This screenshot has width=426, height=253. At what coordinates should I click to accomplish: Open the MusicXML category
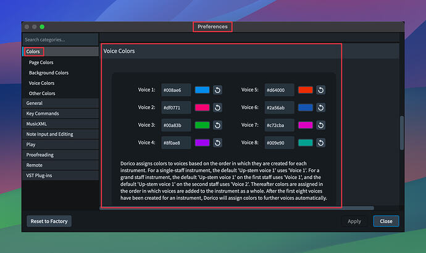(61, 124)
